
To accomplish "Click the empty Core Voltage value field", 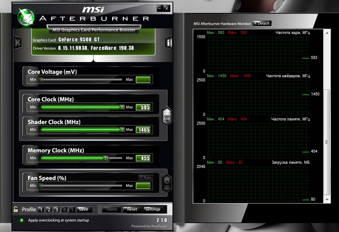I will 143,80.
